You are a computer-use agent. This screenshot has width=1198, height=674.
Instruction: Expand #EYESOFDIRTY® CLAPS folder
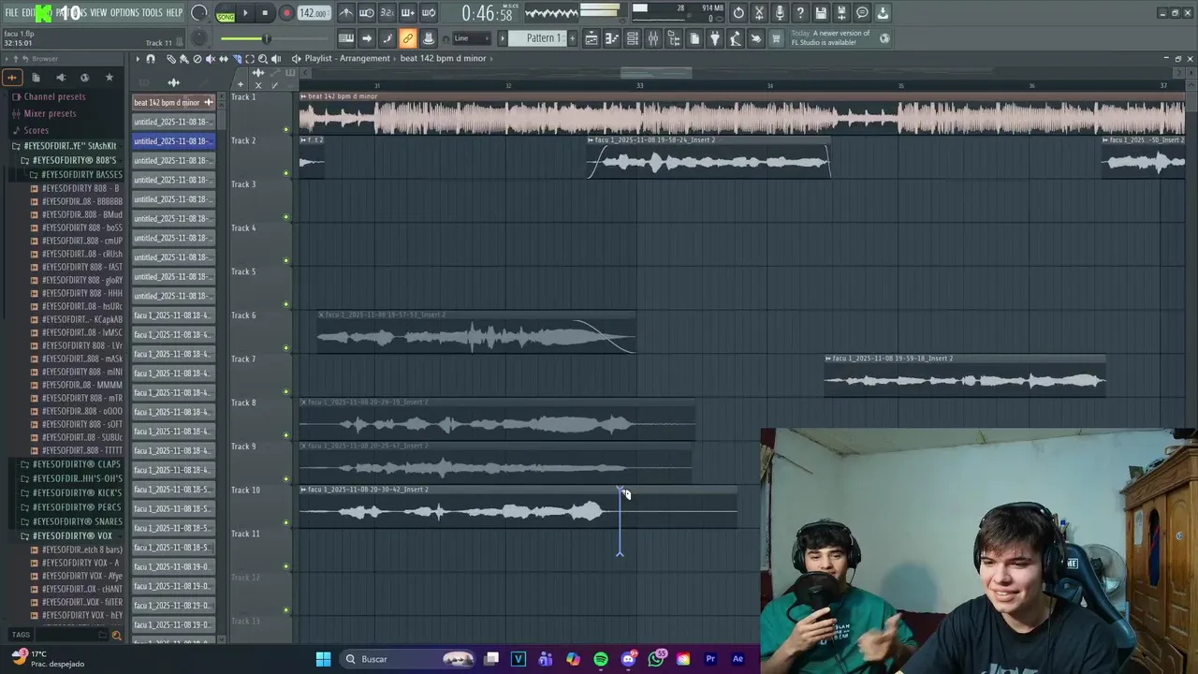coord(77,464)
